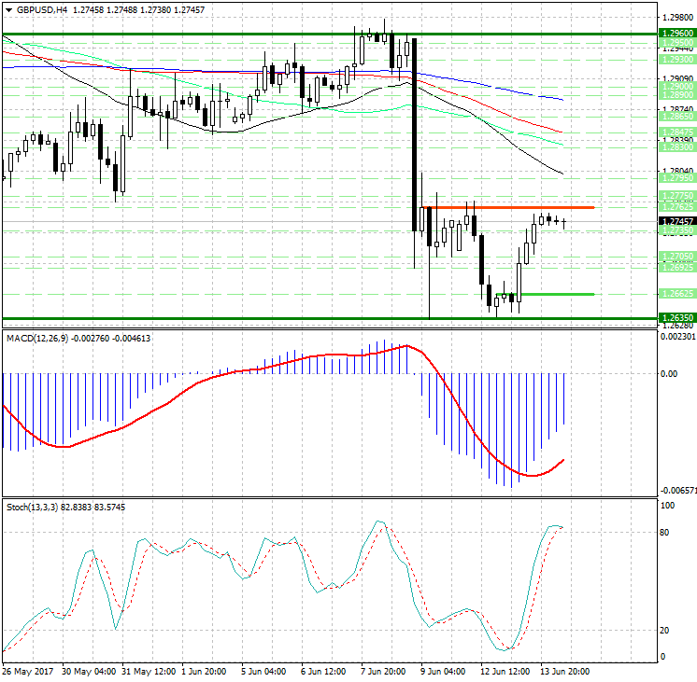Click the Stochastic 20 level label

point(664,630)
